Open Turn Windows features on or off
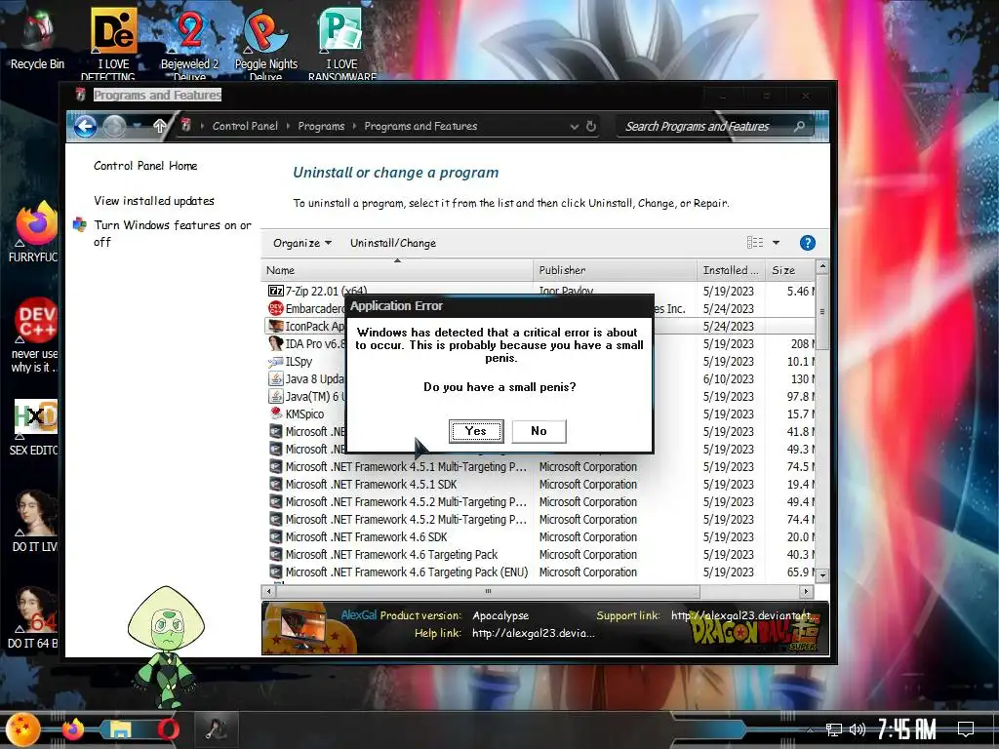Image resolution: width=999 pixels, height=749 pixels. pyautogui.click(x=172, y=233)
